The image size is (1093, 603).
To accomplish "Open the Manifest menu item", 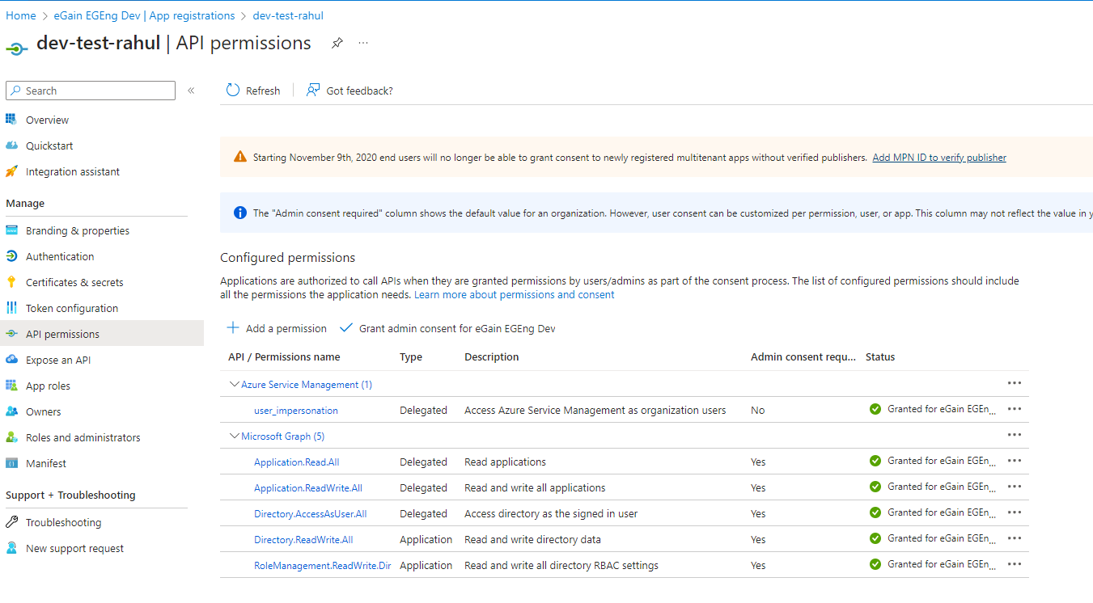I will tap(46, 463).
